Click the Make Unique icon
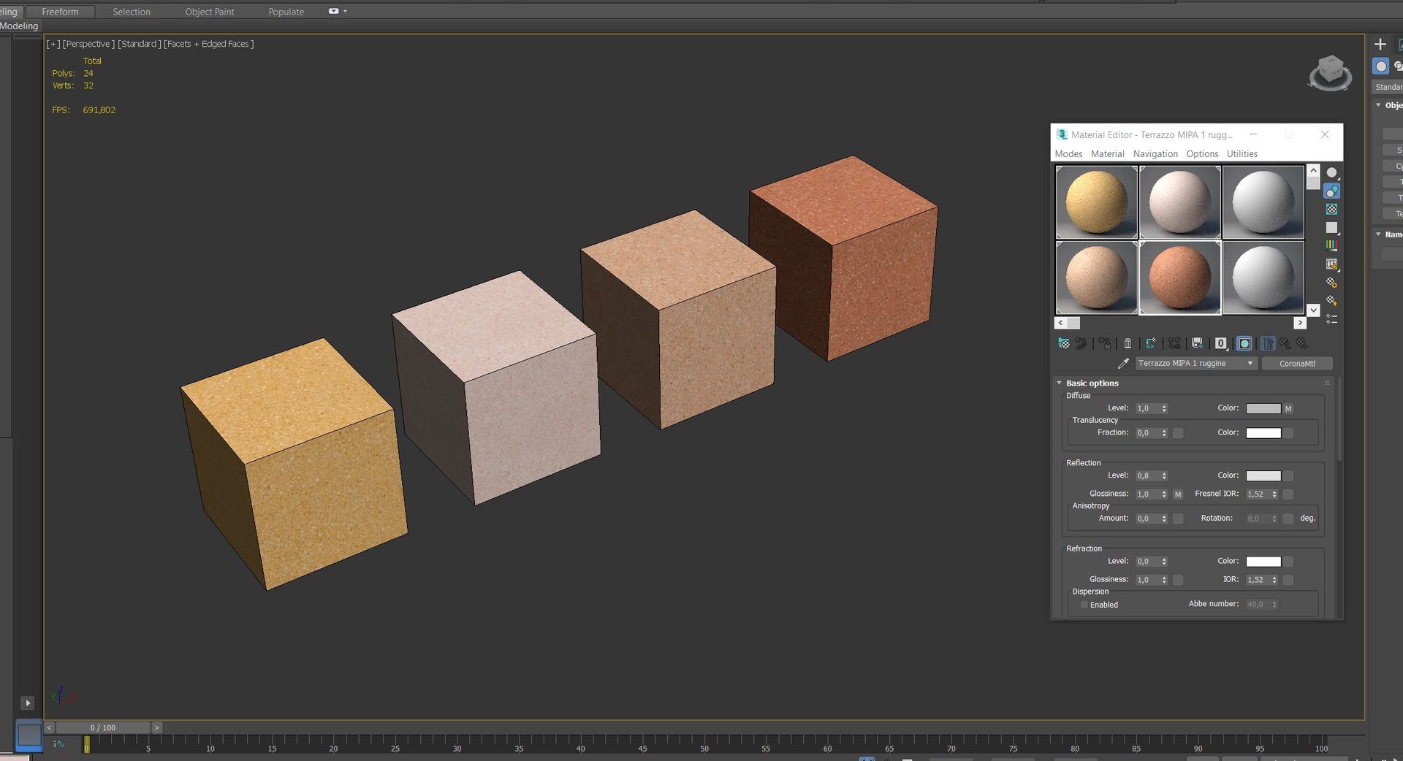Screen dimensions: 1403x761 pos(1174,343)
